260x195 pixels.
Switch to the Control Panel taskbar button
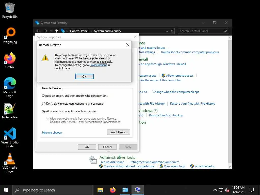(x=125, y=190)
